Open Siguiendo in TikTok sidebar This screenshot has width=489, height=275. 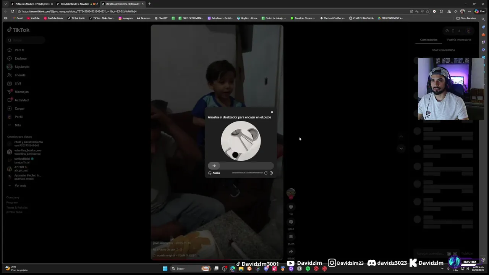[18, 67]
